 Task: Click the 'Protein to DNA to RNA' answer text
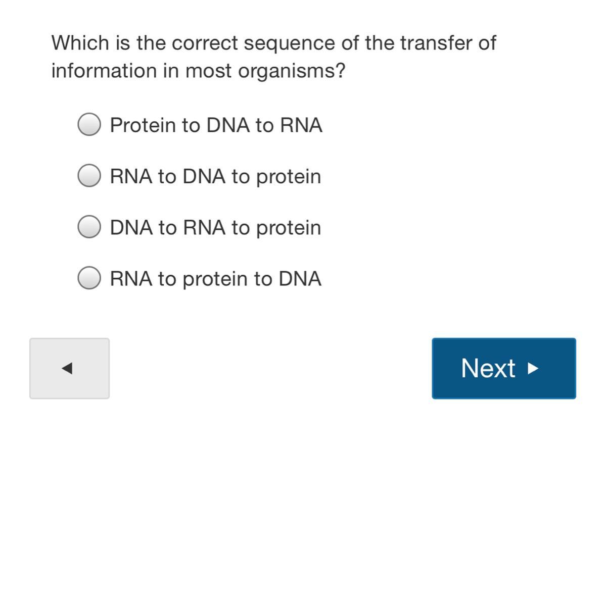216,125
